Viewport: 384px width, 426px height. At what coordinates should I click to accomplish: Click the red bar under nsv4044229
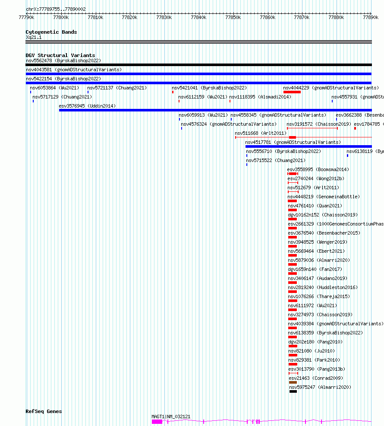[x=292, y=92]
